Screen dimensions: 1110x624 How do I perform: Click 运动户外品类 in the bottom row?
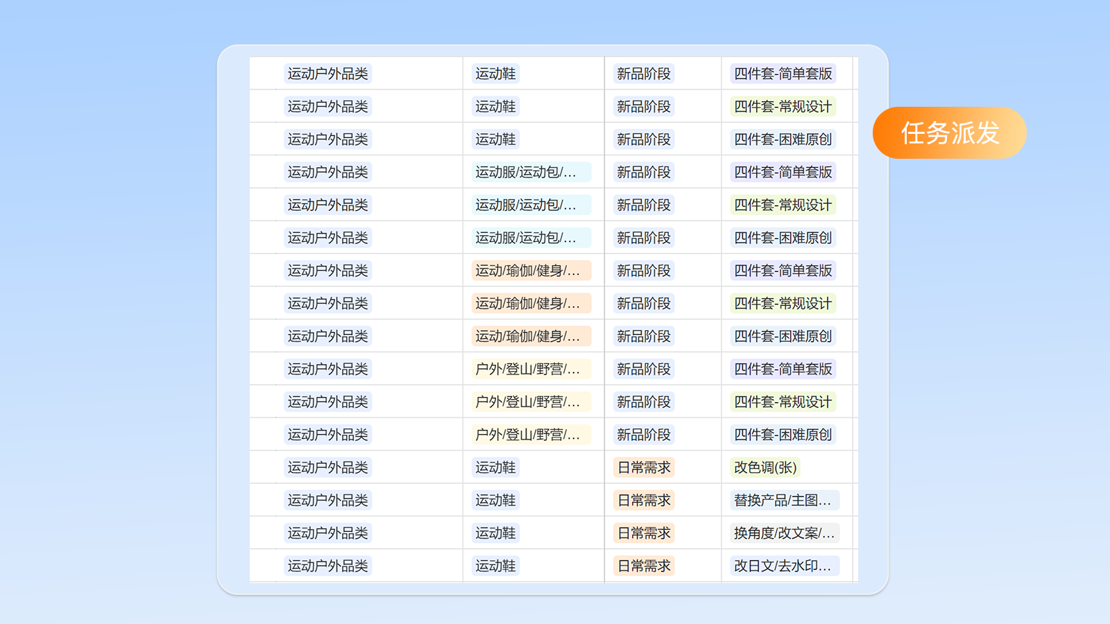point(328,565)
